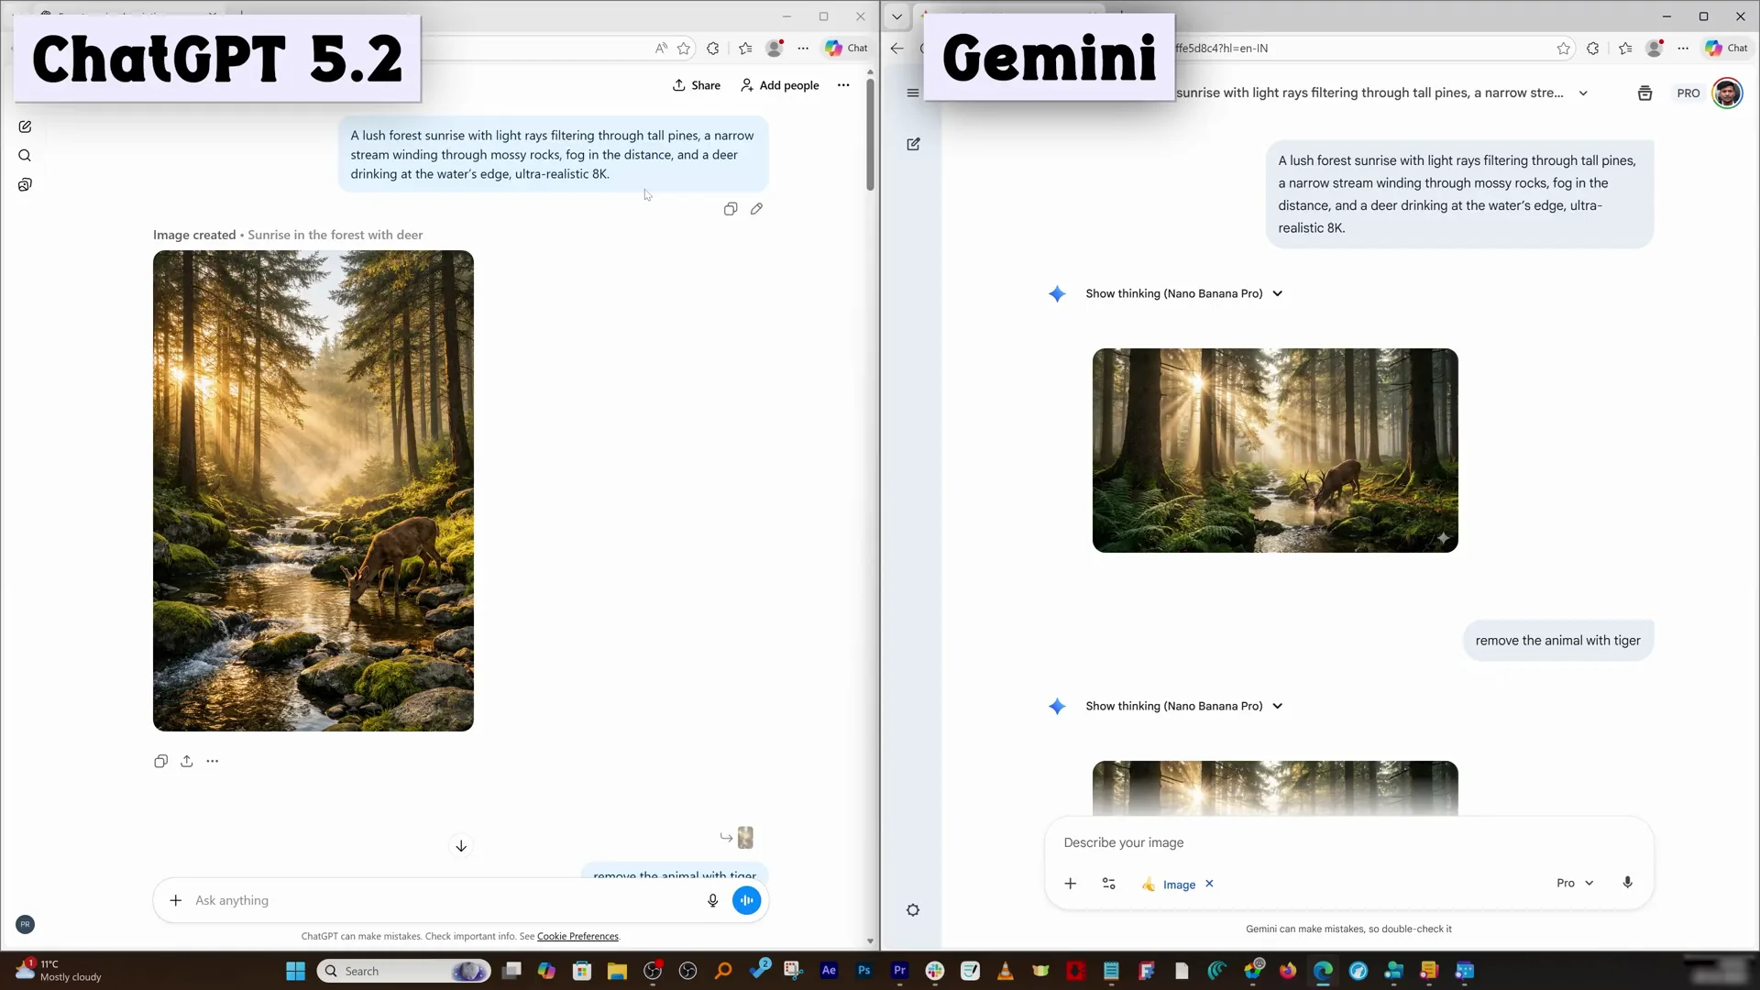Activate the microphone in ChatGPT's input bar
The height and width of the screenshot is (990, 1760).
(x=713, y=900)
